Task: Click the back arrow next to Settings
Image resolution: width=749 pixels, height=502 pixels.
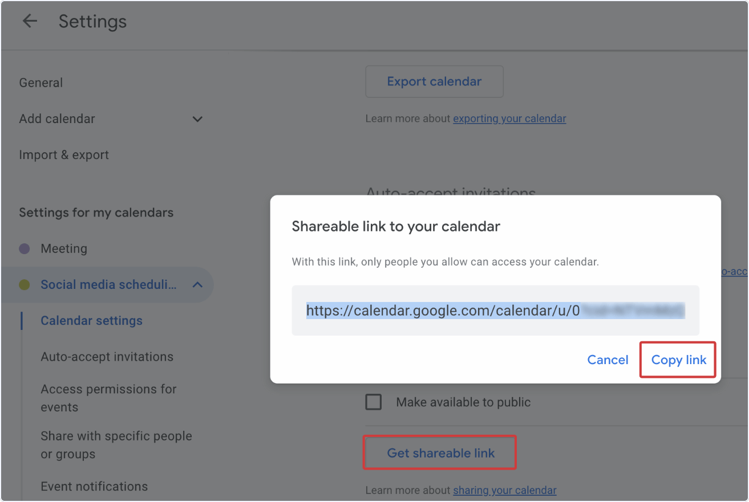Action: (29, 21)
